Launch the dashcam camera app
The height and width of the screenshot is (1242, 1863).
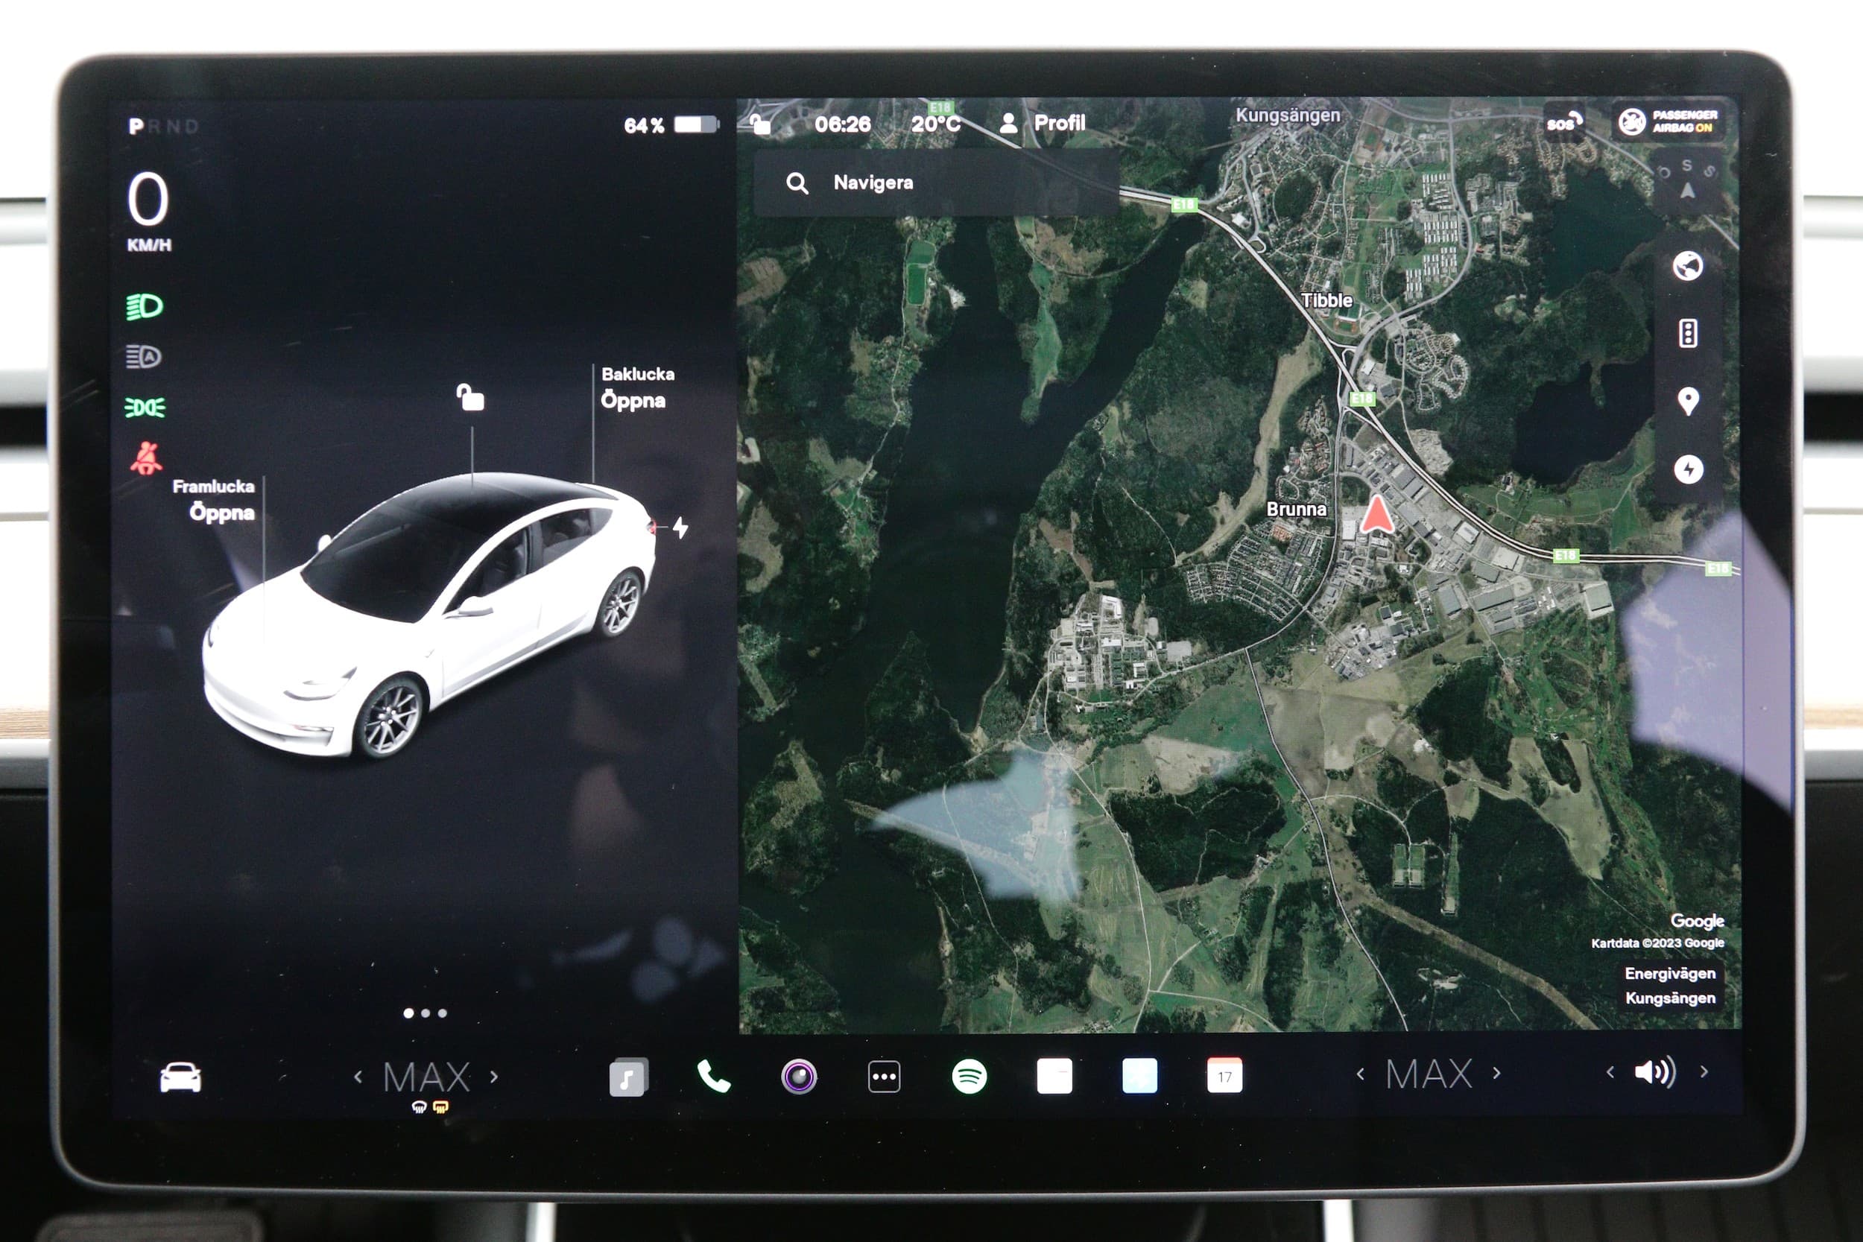(x=798, y=1077)
